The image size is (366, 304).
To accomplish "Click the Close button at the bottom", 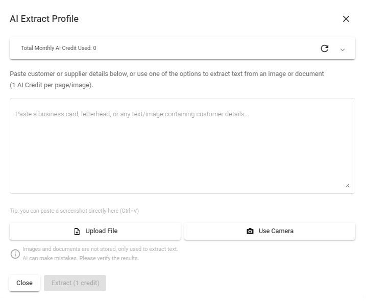I will point(25,283).
